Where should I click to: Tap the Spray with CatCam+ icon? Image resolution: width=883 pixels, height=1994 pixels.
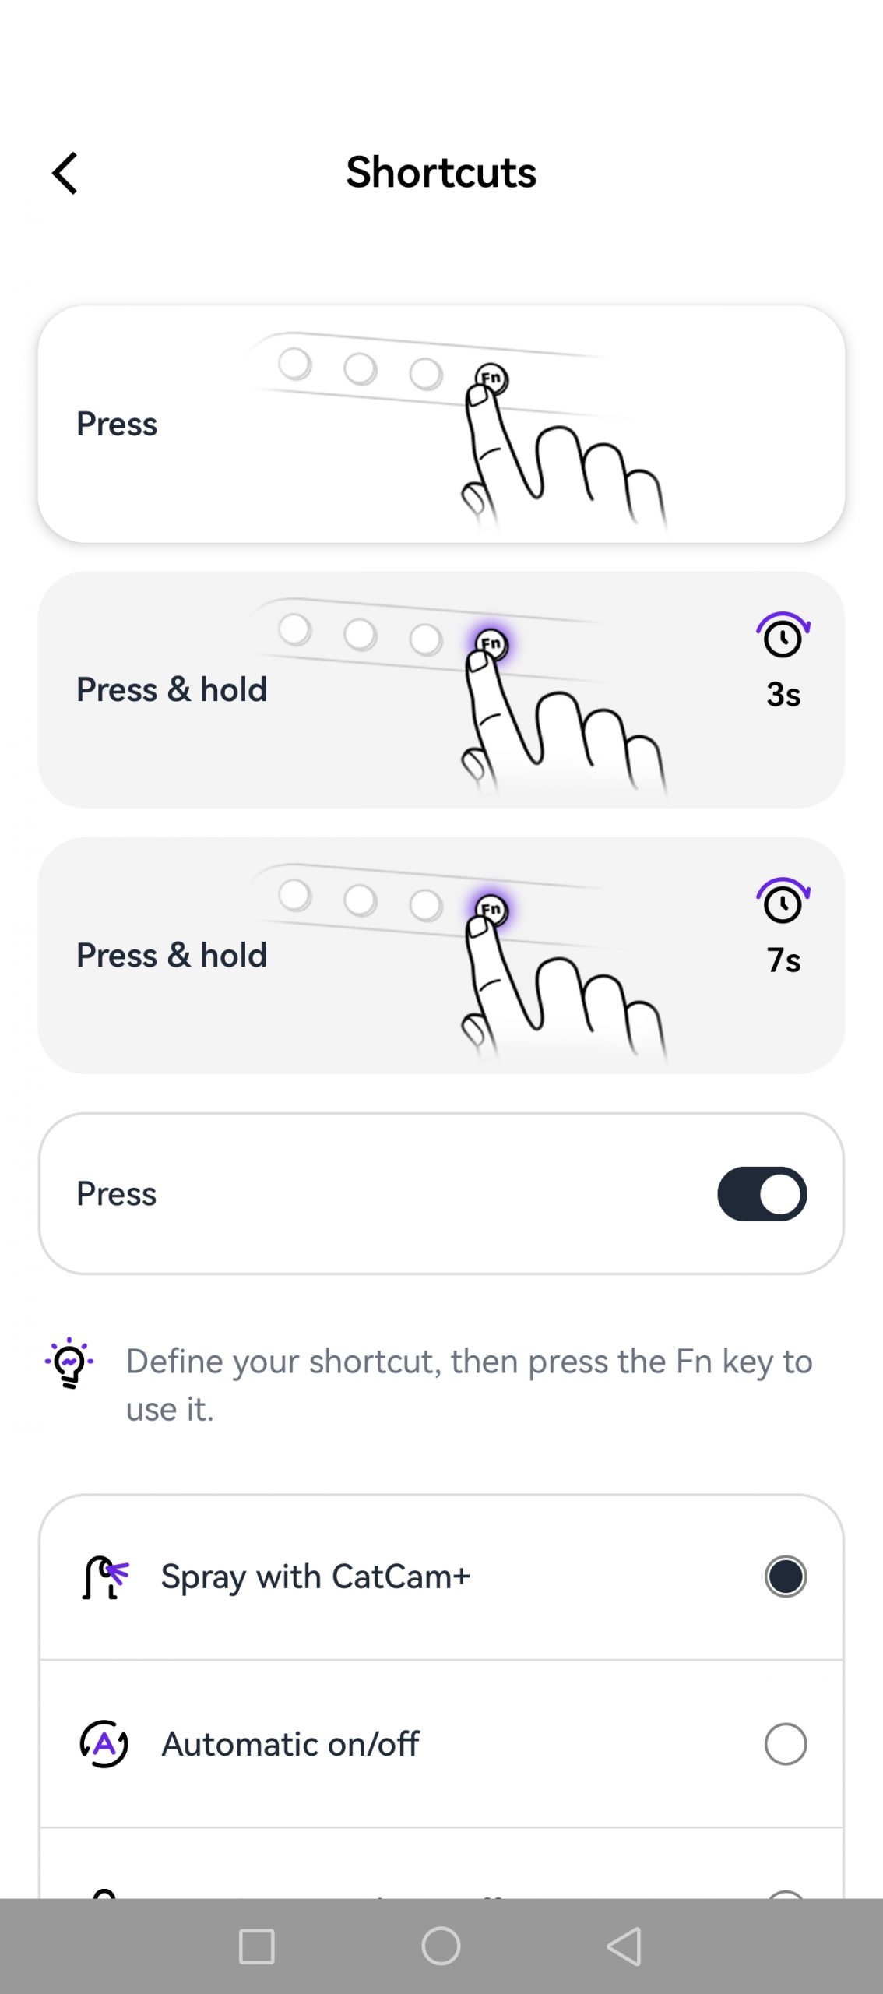105,1577
